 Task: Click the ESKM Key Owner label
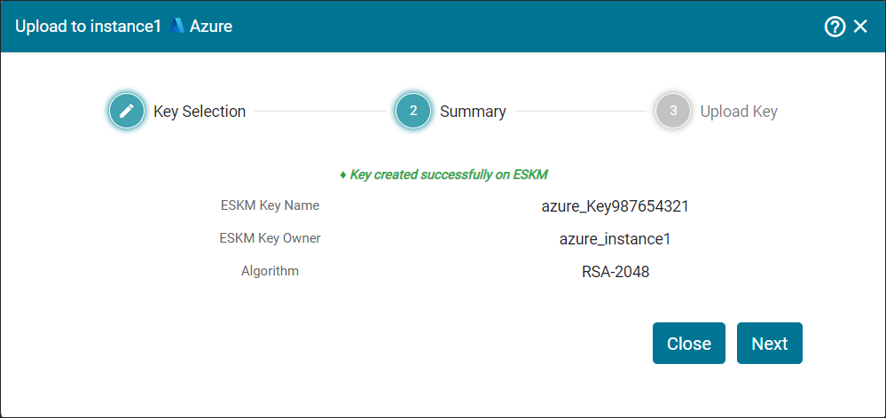[x=271, y=238]
